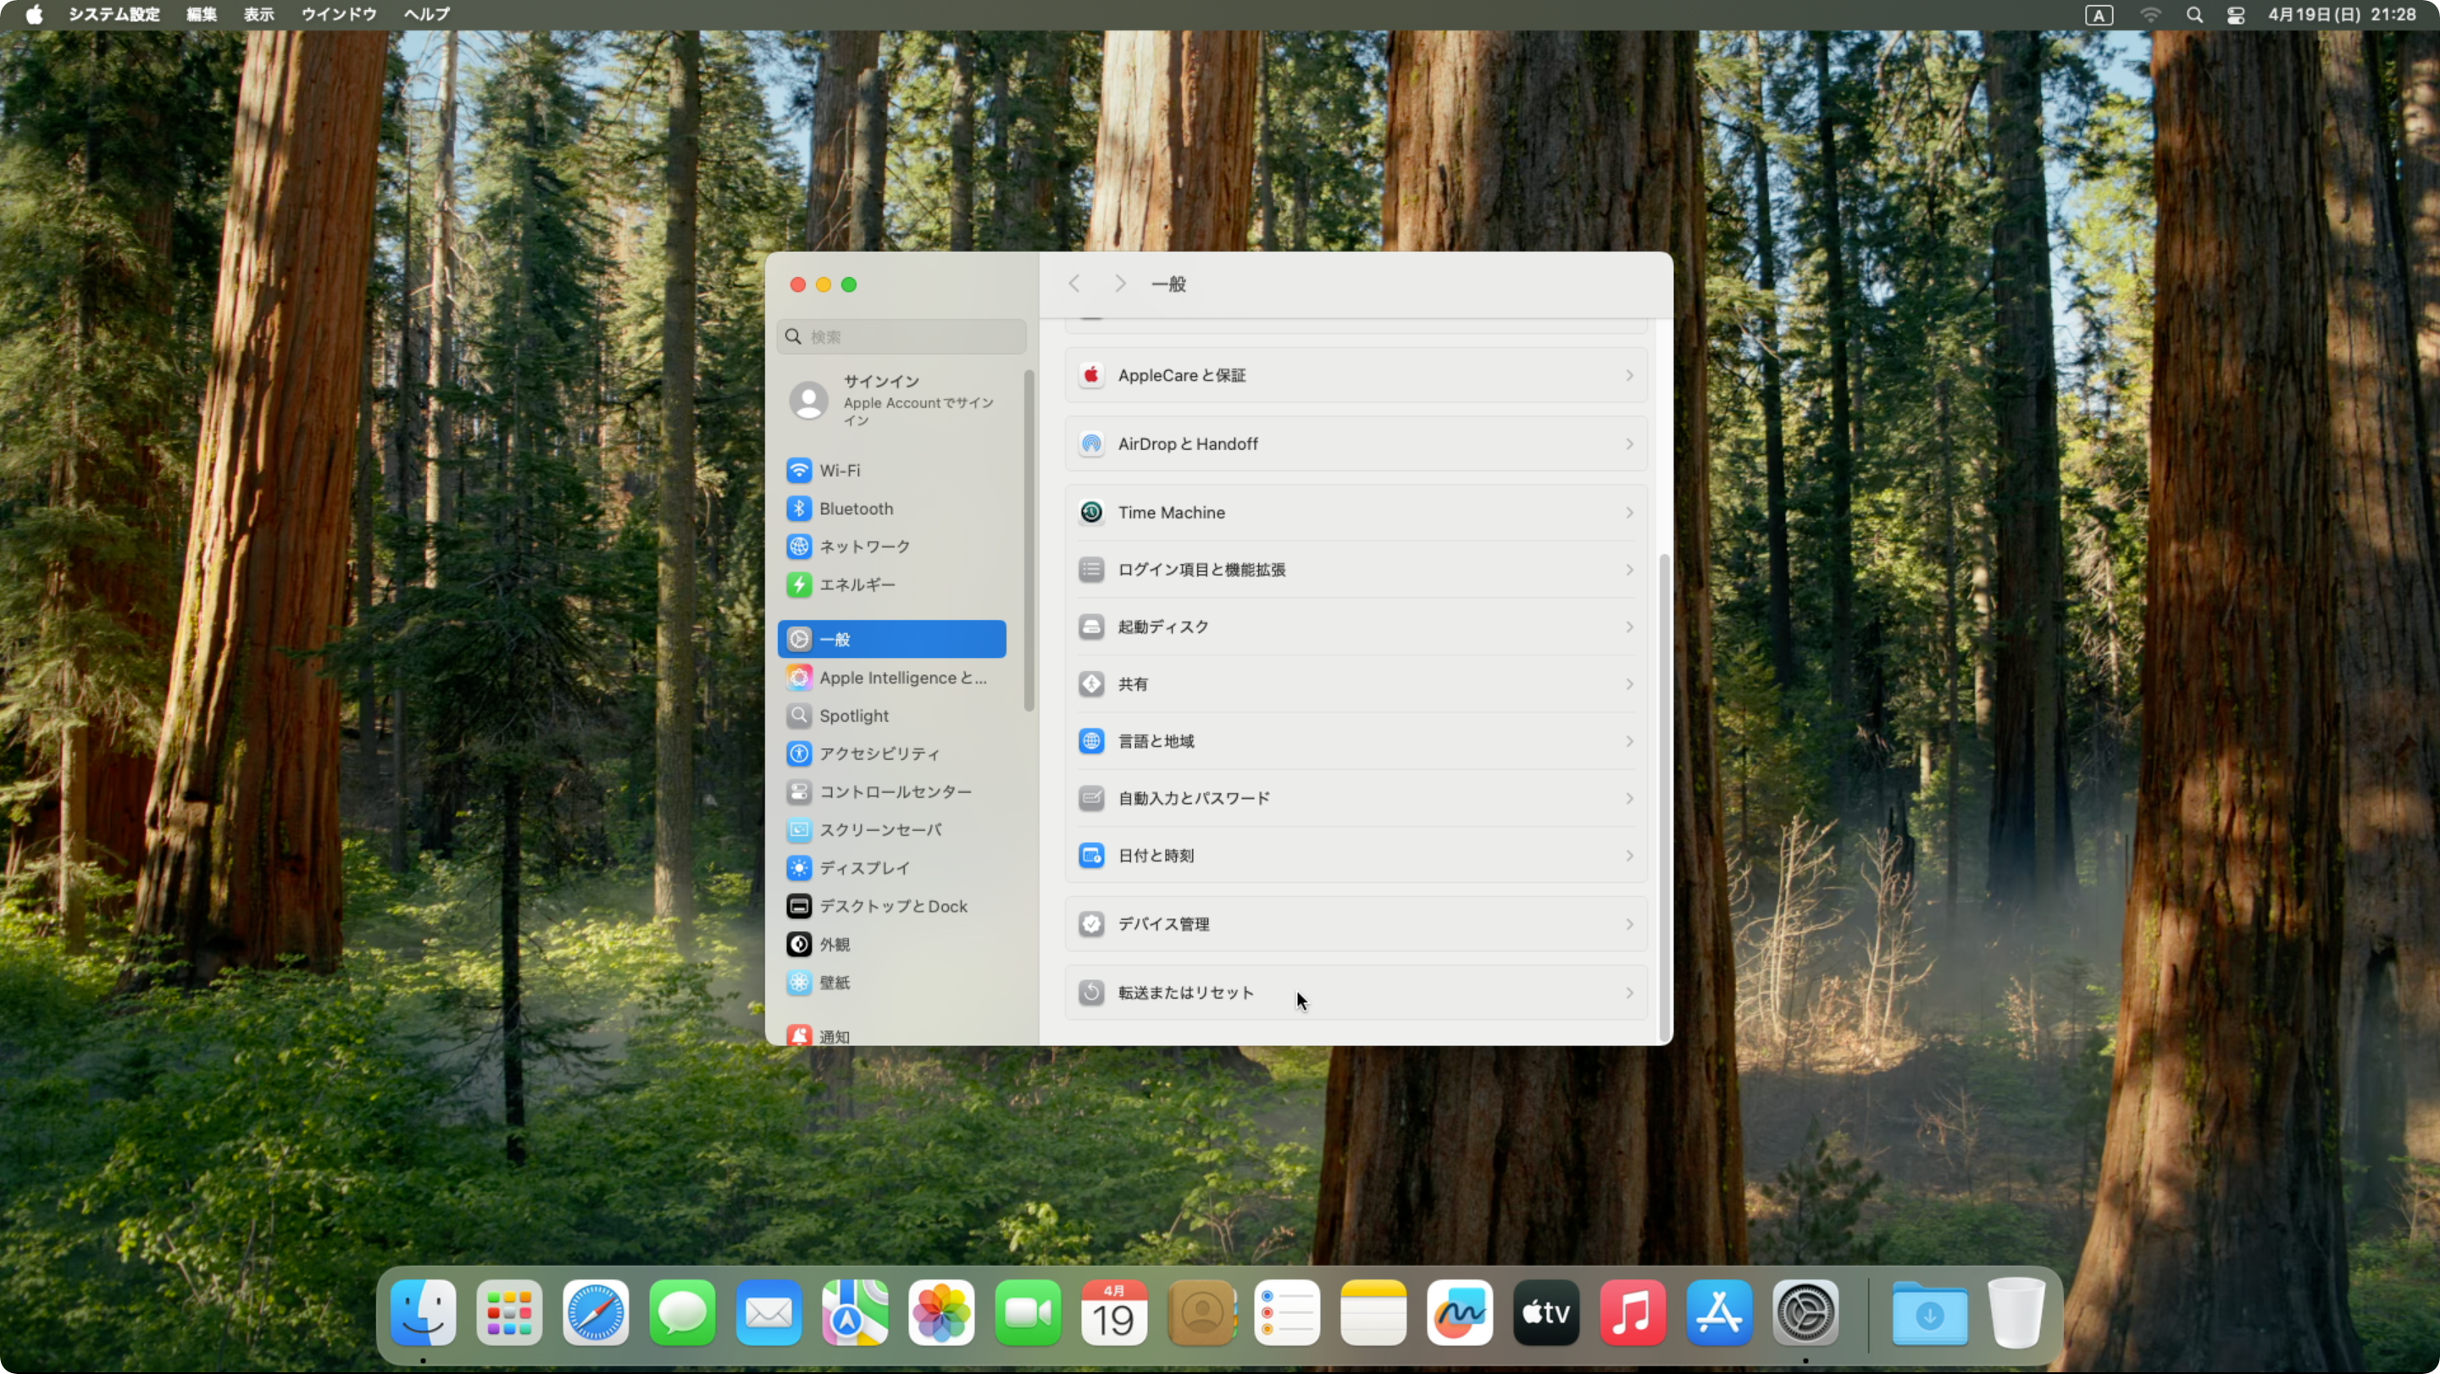2440x1374 pixels.
Task: Open the 編集 menu
Action: coord(201,14)
